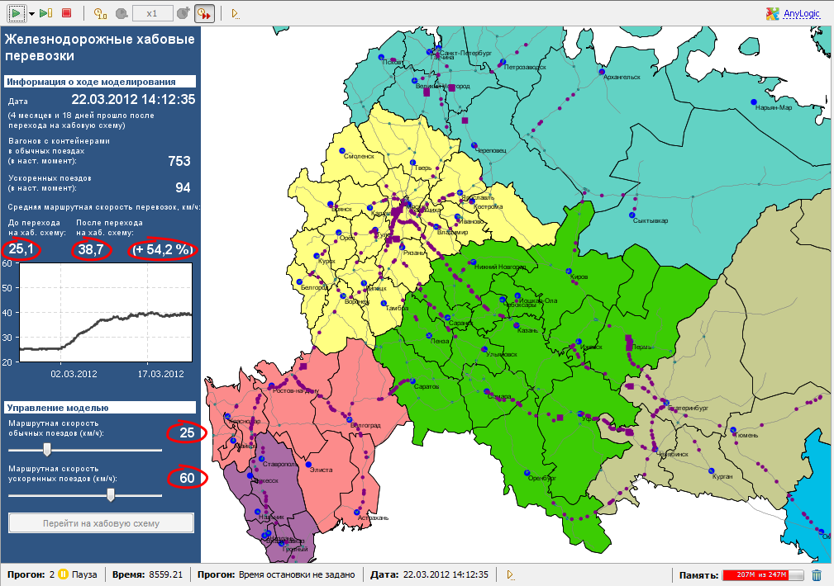Click the small yellow arrow in the top toolbar
The image size is (834, 586).
click(x=236, y=14)
